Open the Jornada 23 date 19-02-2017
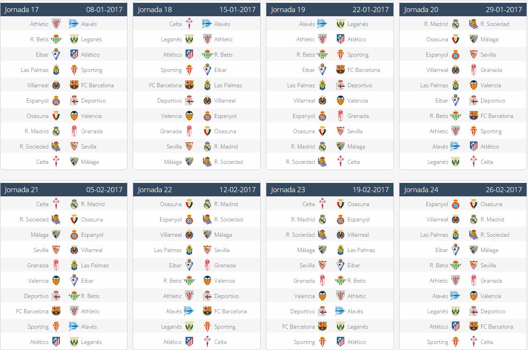The height and width of the screenshot is (350, 528). (x=370, y=190)
